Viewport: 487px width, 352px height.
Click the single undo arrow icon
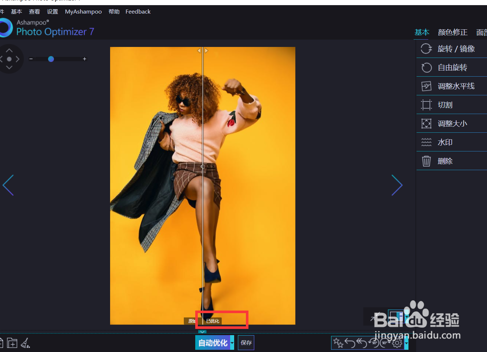(350, 343)
